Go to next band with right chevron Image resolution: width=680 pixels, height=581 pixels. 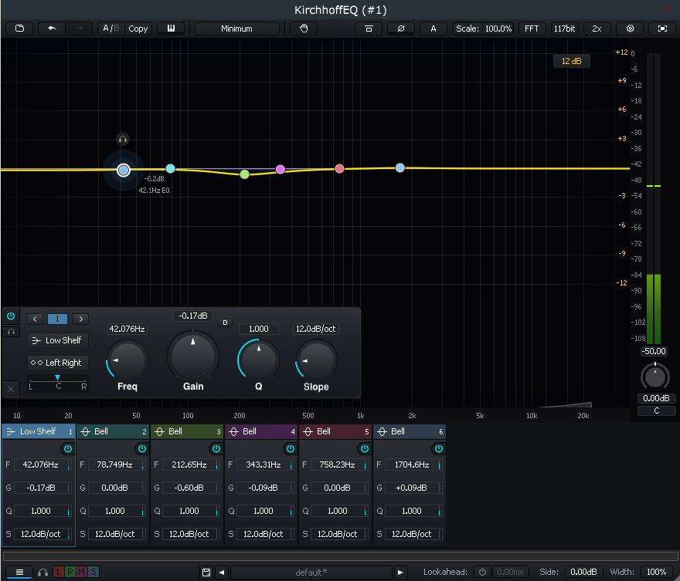click(x=80, y=319)
